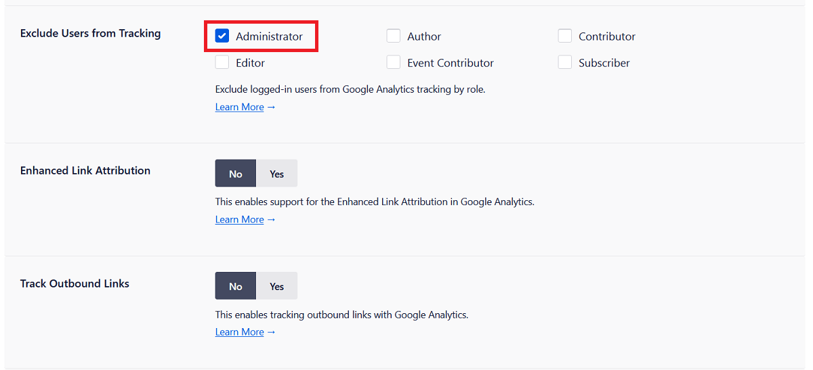
Task: Set Enhanced Link Attribution to No
Action: tap(235, 174)
